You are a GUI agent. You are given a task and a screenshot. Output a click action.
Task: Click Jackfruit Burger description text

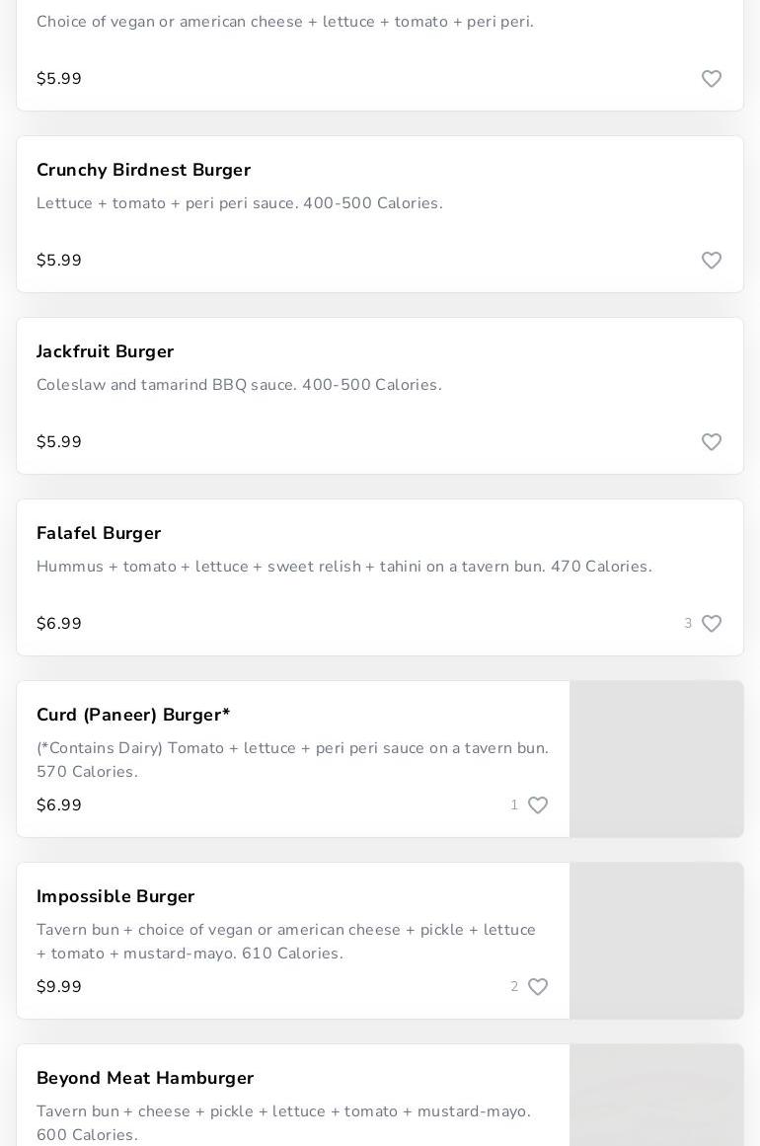[x=239, y=385]
